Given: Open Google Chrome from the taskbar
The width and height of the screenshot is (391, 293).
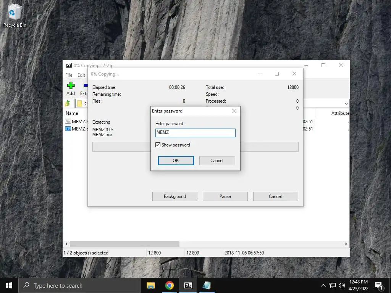Looking at the screenshot, I should pos(169,285).
